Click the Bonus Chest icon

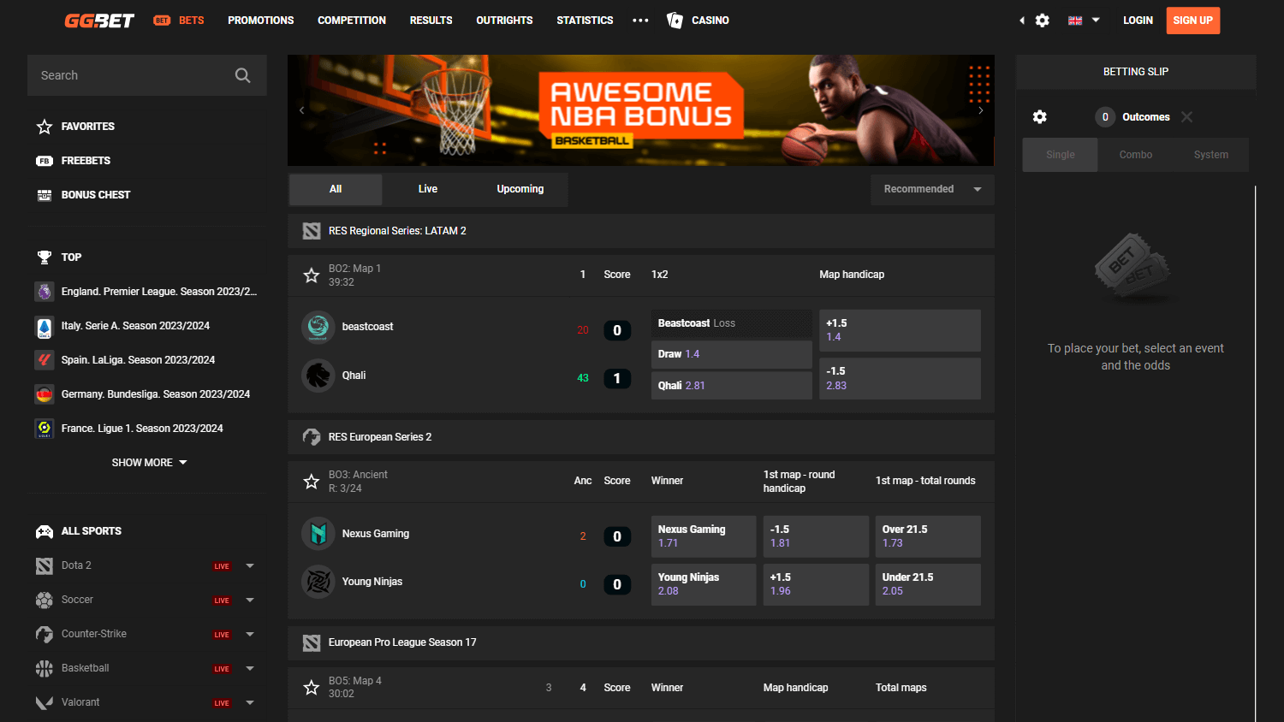tap(45, 195)
